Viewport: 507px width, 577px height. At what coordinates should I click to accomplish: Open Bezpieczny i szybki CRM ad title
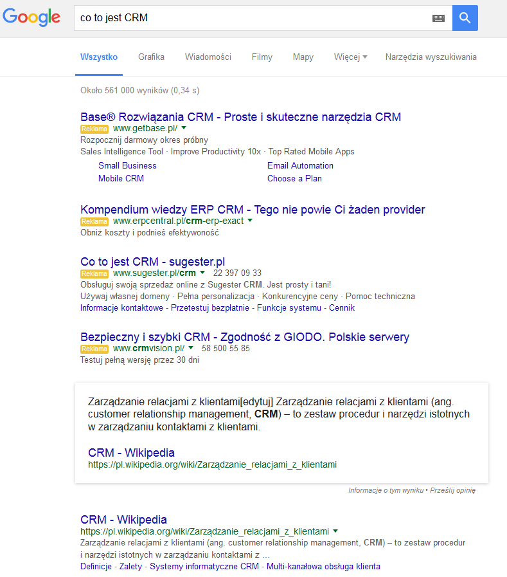245,337
